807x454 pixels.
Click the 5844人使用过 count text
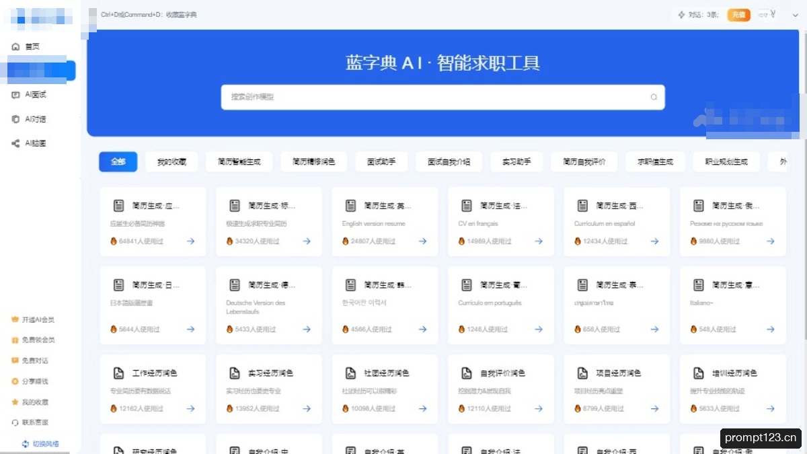[139, 330]
